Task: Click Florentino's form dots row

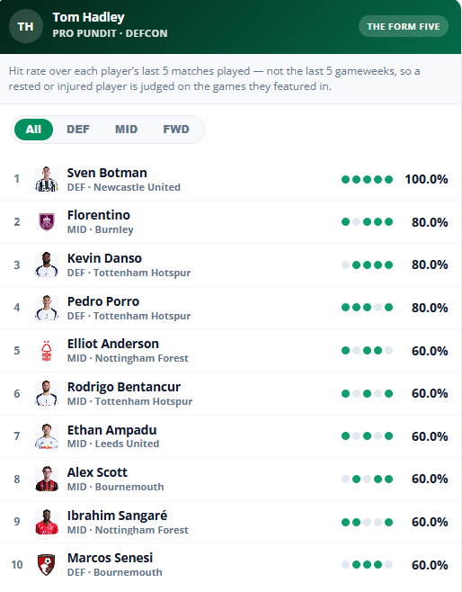Action: coord(367,222)
